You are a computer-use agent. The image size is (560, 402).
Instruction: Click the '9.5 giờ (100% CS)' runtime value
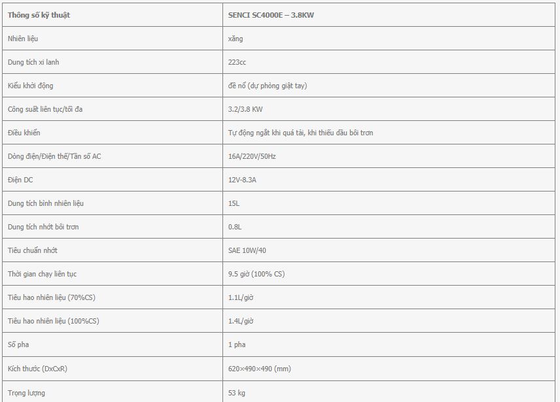(256, 274)
